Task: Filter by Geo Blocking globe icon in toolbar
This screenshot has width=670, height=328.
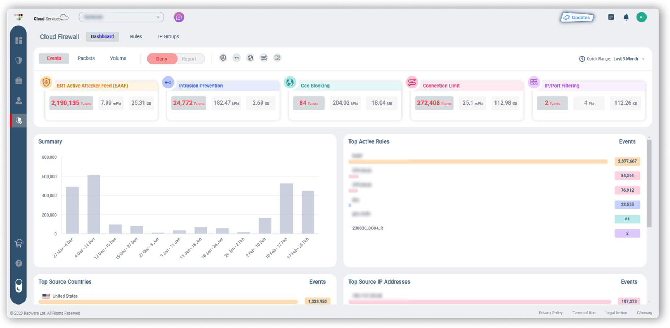Action: [250, 58]
